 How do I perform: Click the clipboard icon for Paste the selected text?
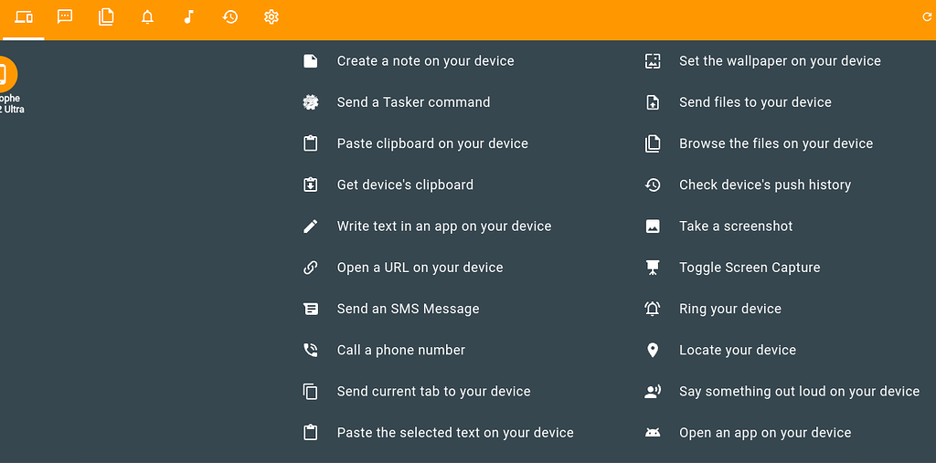pyautogui.click(x=311, y=433)
